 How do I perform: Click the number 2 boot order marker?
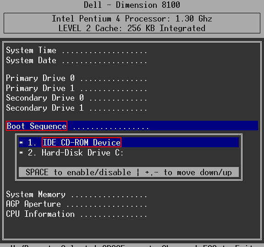coord(32,153)
